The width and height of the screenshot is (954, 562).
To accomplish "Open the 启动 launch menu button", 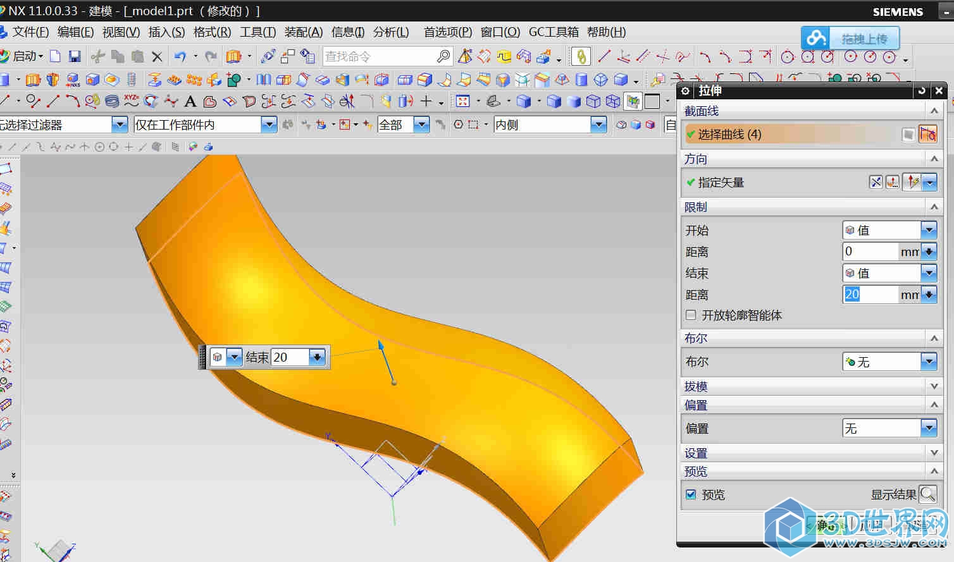I will click(x=23, y=56).
